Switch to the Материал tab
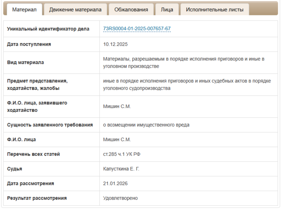This screenshot has width=281, height=209. pyautogui.click(x=24, y=9)
